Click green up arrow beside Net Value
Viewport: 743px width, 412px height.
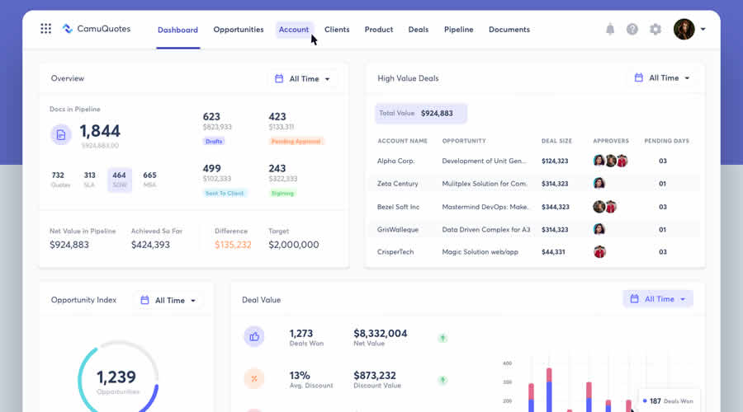tap(442, 337)
